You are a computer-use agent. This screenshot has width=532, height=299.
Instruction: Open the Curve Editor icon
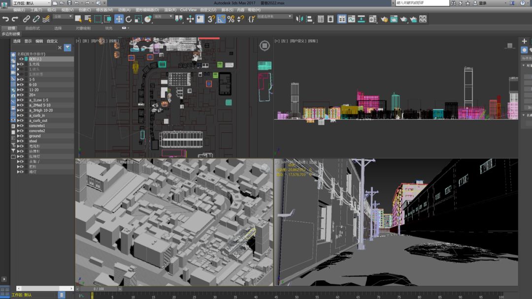pos(351,19)
